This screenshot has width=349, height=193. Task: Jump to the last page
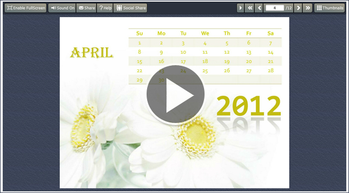coord(308,8)
